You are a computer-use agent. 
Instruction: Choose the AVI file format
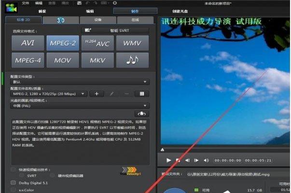coord(28,43)
